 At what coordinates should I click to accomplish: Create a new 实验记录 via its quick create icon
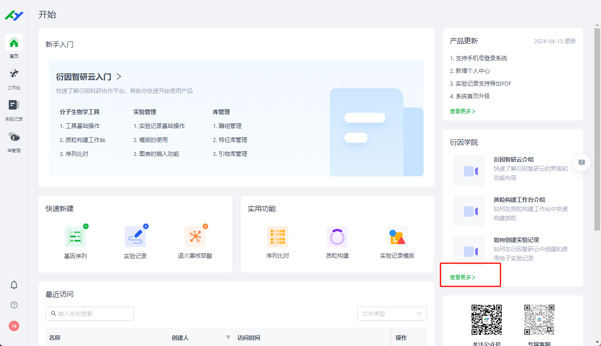click(135, 236)
